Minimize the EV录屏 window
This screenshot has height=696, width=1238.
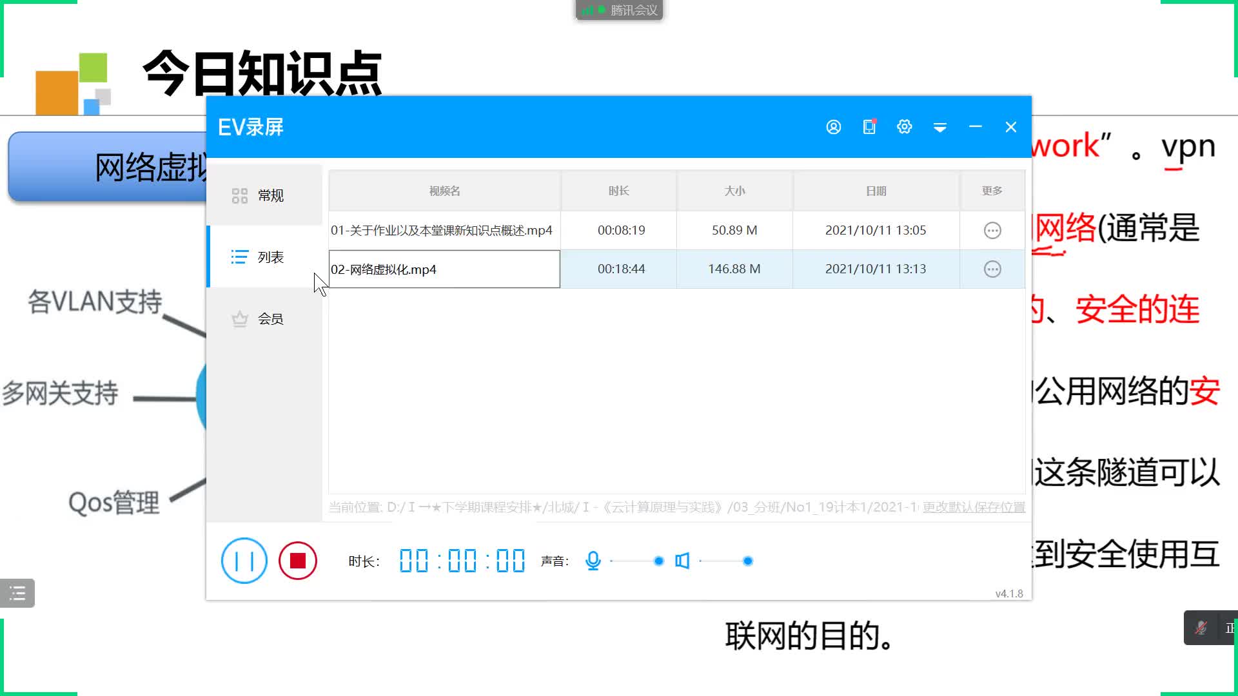[976, 127]
